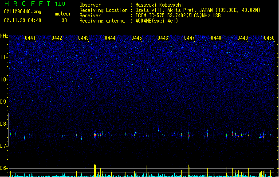
Task: Click the 0.8 kHz axis label
Action: 4,124
